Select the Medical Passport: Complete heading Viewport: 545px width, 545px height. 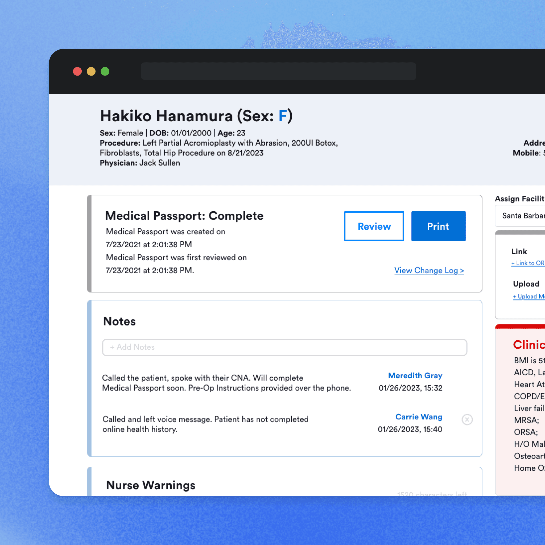pos(184,216)
